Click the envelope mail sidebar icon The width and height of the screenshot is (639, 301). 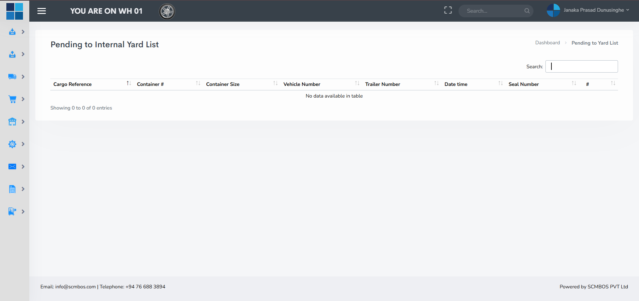tap(12, 167)
